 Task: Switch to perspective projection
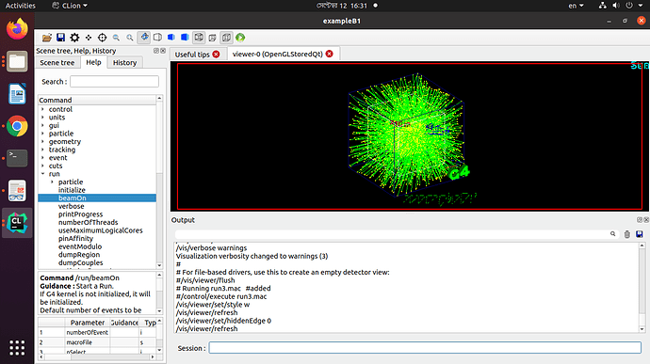(213, 38)
